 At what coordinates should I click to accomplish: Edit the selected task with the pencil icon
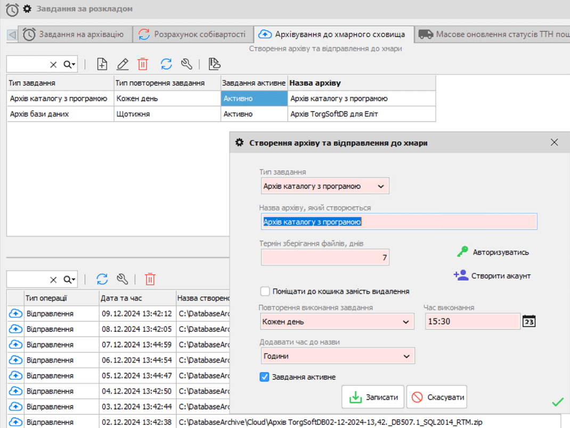point(123,64)
